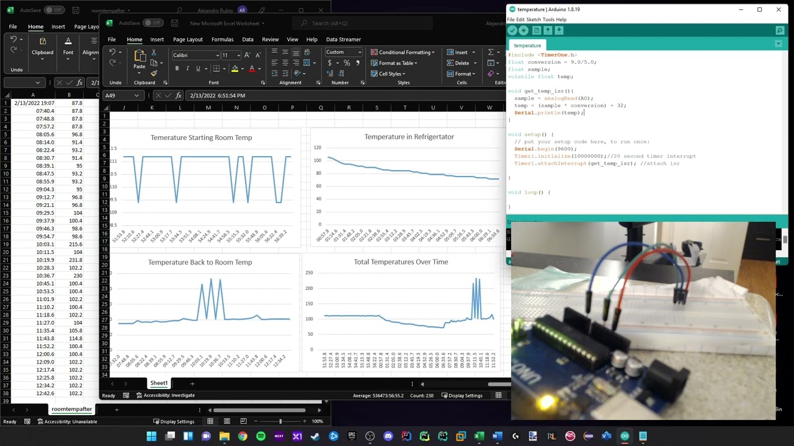Viewport: 794px width, 446px height.
Task: Open Arduino tab options dropdown arrow
Action: (778, 45)
